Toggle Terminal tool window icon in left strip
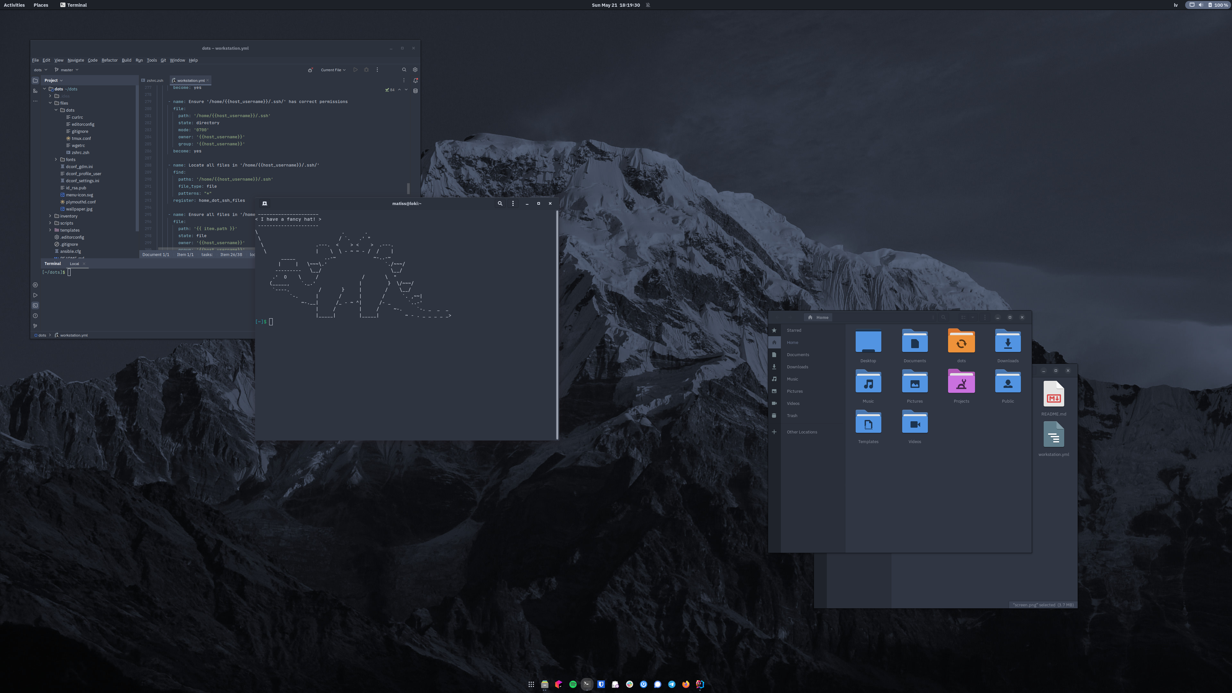Image resolution: width=1232 pixels, height=693 pixels. point(35,305)
